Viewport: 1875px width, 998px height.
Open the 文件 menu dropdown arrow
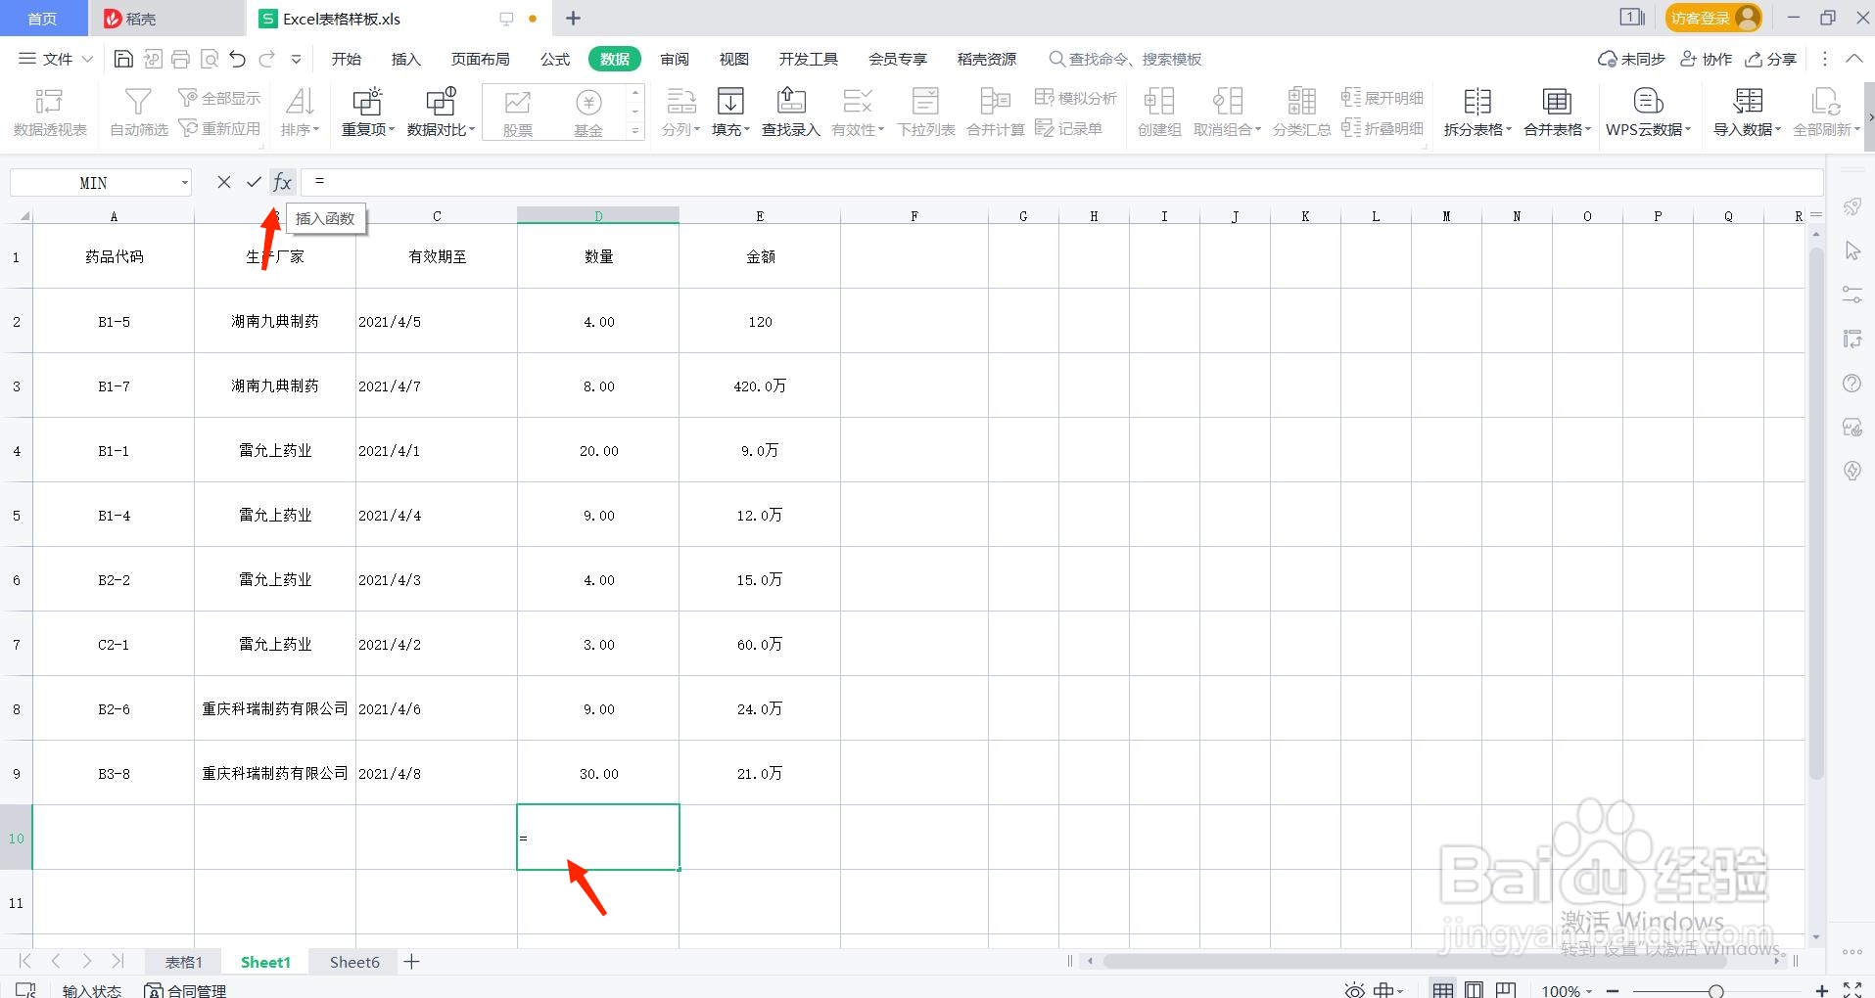[87, 59]
